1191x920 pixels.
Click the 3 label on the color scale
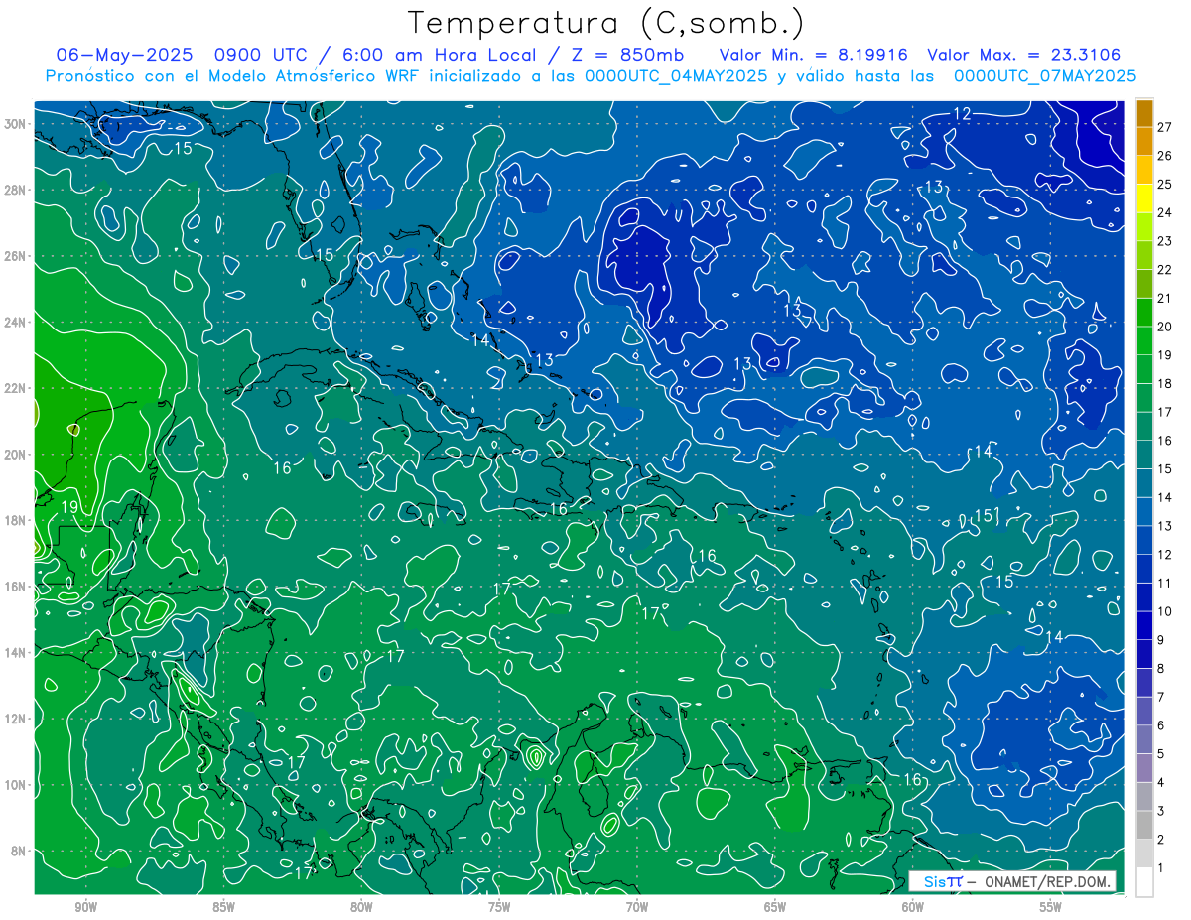click(x=1161, y=811)
